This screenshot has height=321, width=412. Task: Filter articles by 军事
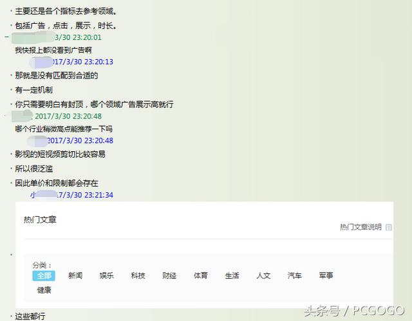(326, 275)
